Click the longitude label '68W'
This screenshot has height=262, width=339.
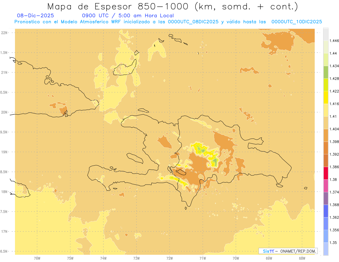tap(302, 258)
